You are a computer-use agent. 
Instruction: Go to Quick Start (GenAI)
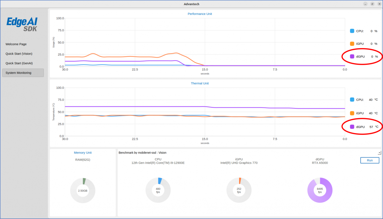click(x=19, y=63)
